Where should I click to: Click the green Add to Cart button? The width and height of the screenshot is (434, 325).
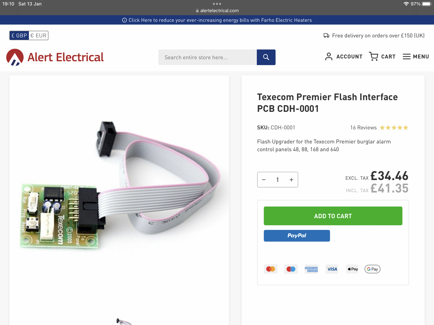(333, 216)
